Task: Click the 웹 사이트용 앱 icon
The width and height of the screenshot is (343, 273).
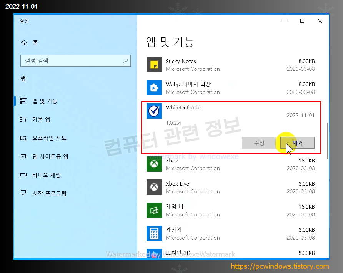Action: coord(23,156)
